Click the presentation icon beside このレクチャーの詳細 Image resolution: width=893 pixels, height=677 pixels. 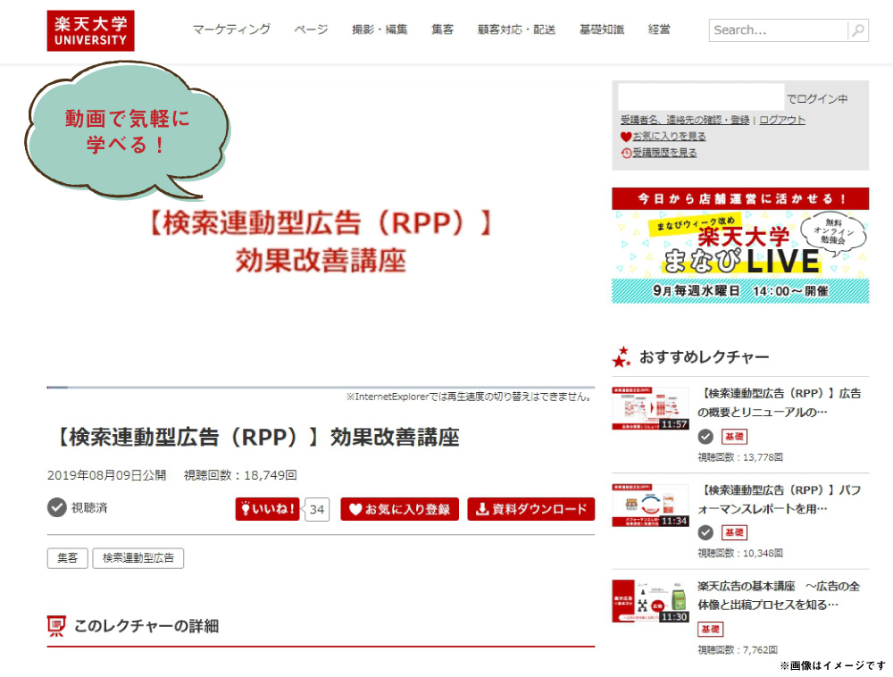(x=55, y=626)
